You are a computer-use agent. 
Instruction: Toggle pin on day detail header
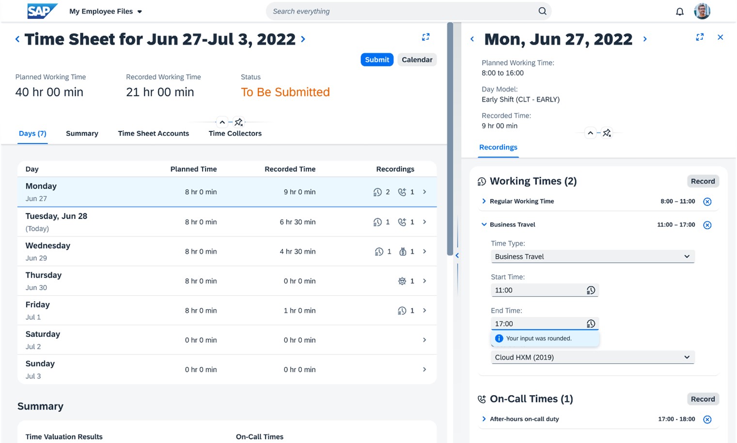(x=607, y=133)
